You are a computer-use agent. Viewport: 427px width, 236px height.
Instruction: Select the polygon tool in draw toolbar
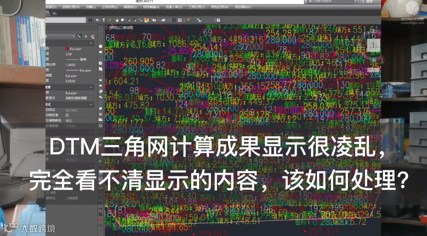(100, 46)
